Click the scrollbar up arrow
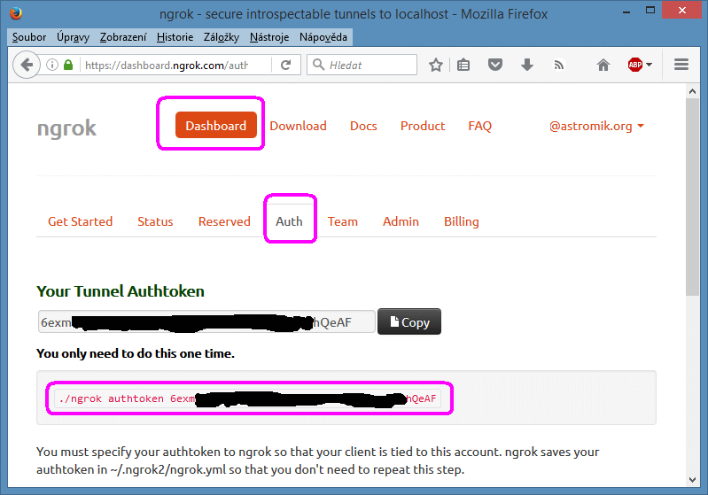 [692, 91]
